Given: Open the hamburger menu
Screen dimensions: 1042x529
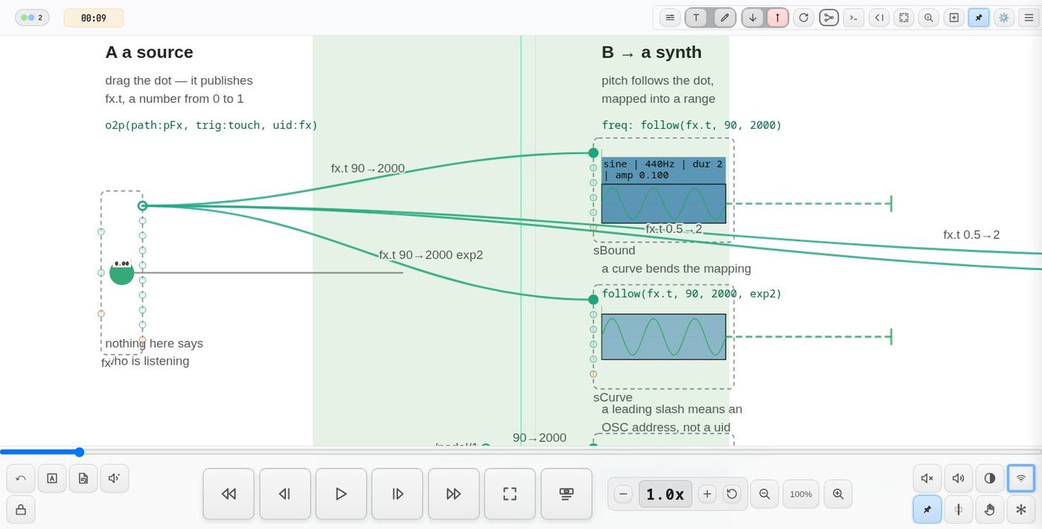Looking at the screenshot, I should coord(1029,18).
